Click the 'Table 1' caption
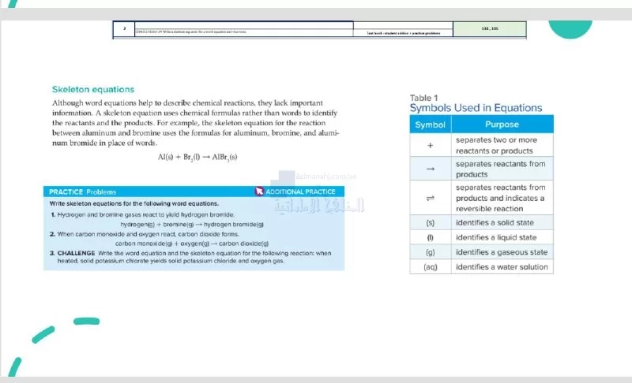Viewport: 632px width, 383px height. click(x=423, y=98)
